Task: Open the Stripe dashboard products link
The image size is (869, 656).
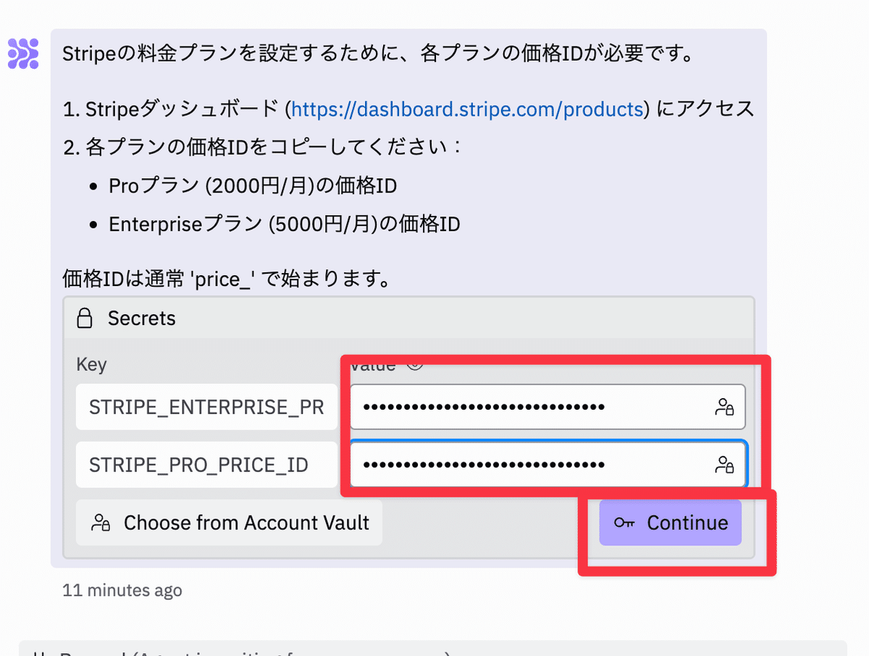Action: 467,109
